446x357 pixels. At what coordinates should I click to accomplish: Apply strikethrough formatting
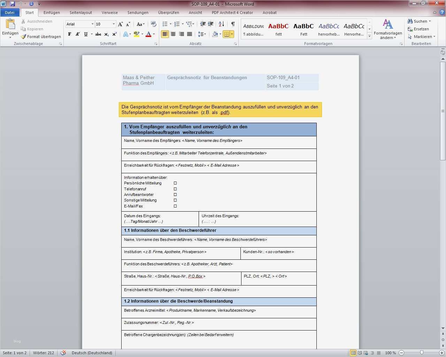98,34
